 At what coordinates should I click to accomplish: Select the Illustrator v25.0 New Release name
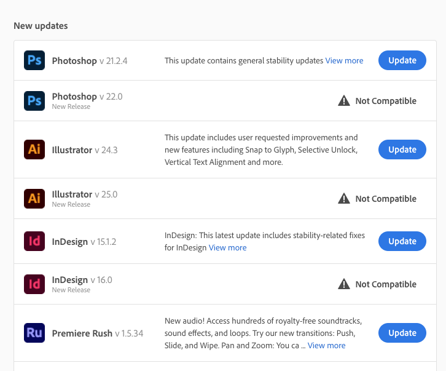72,194
